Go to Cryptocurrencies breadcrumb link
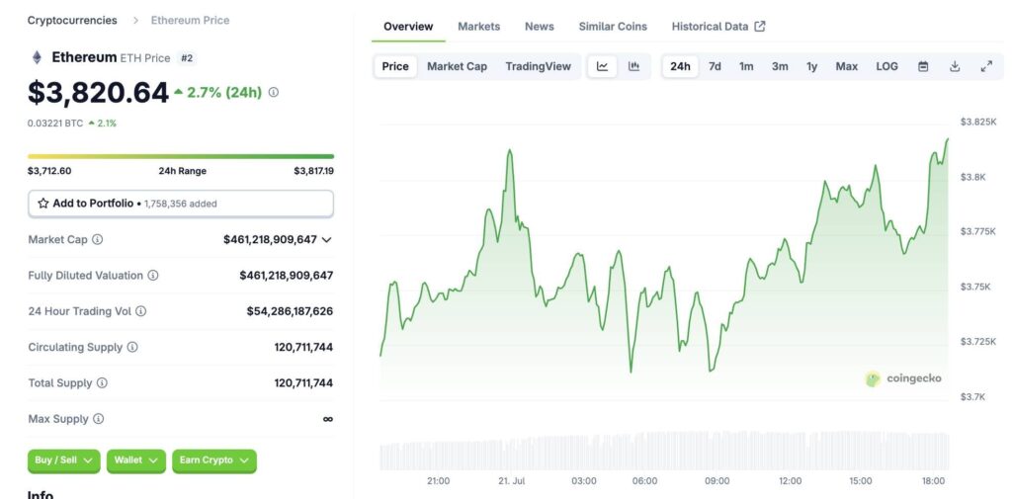This screenshot has height=499, width=1012. click(x=72, y=20)
